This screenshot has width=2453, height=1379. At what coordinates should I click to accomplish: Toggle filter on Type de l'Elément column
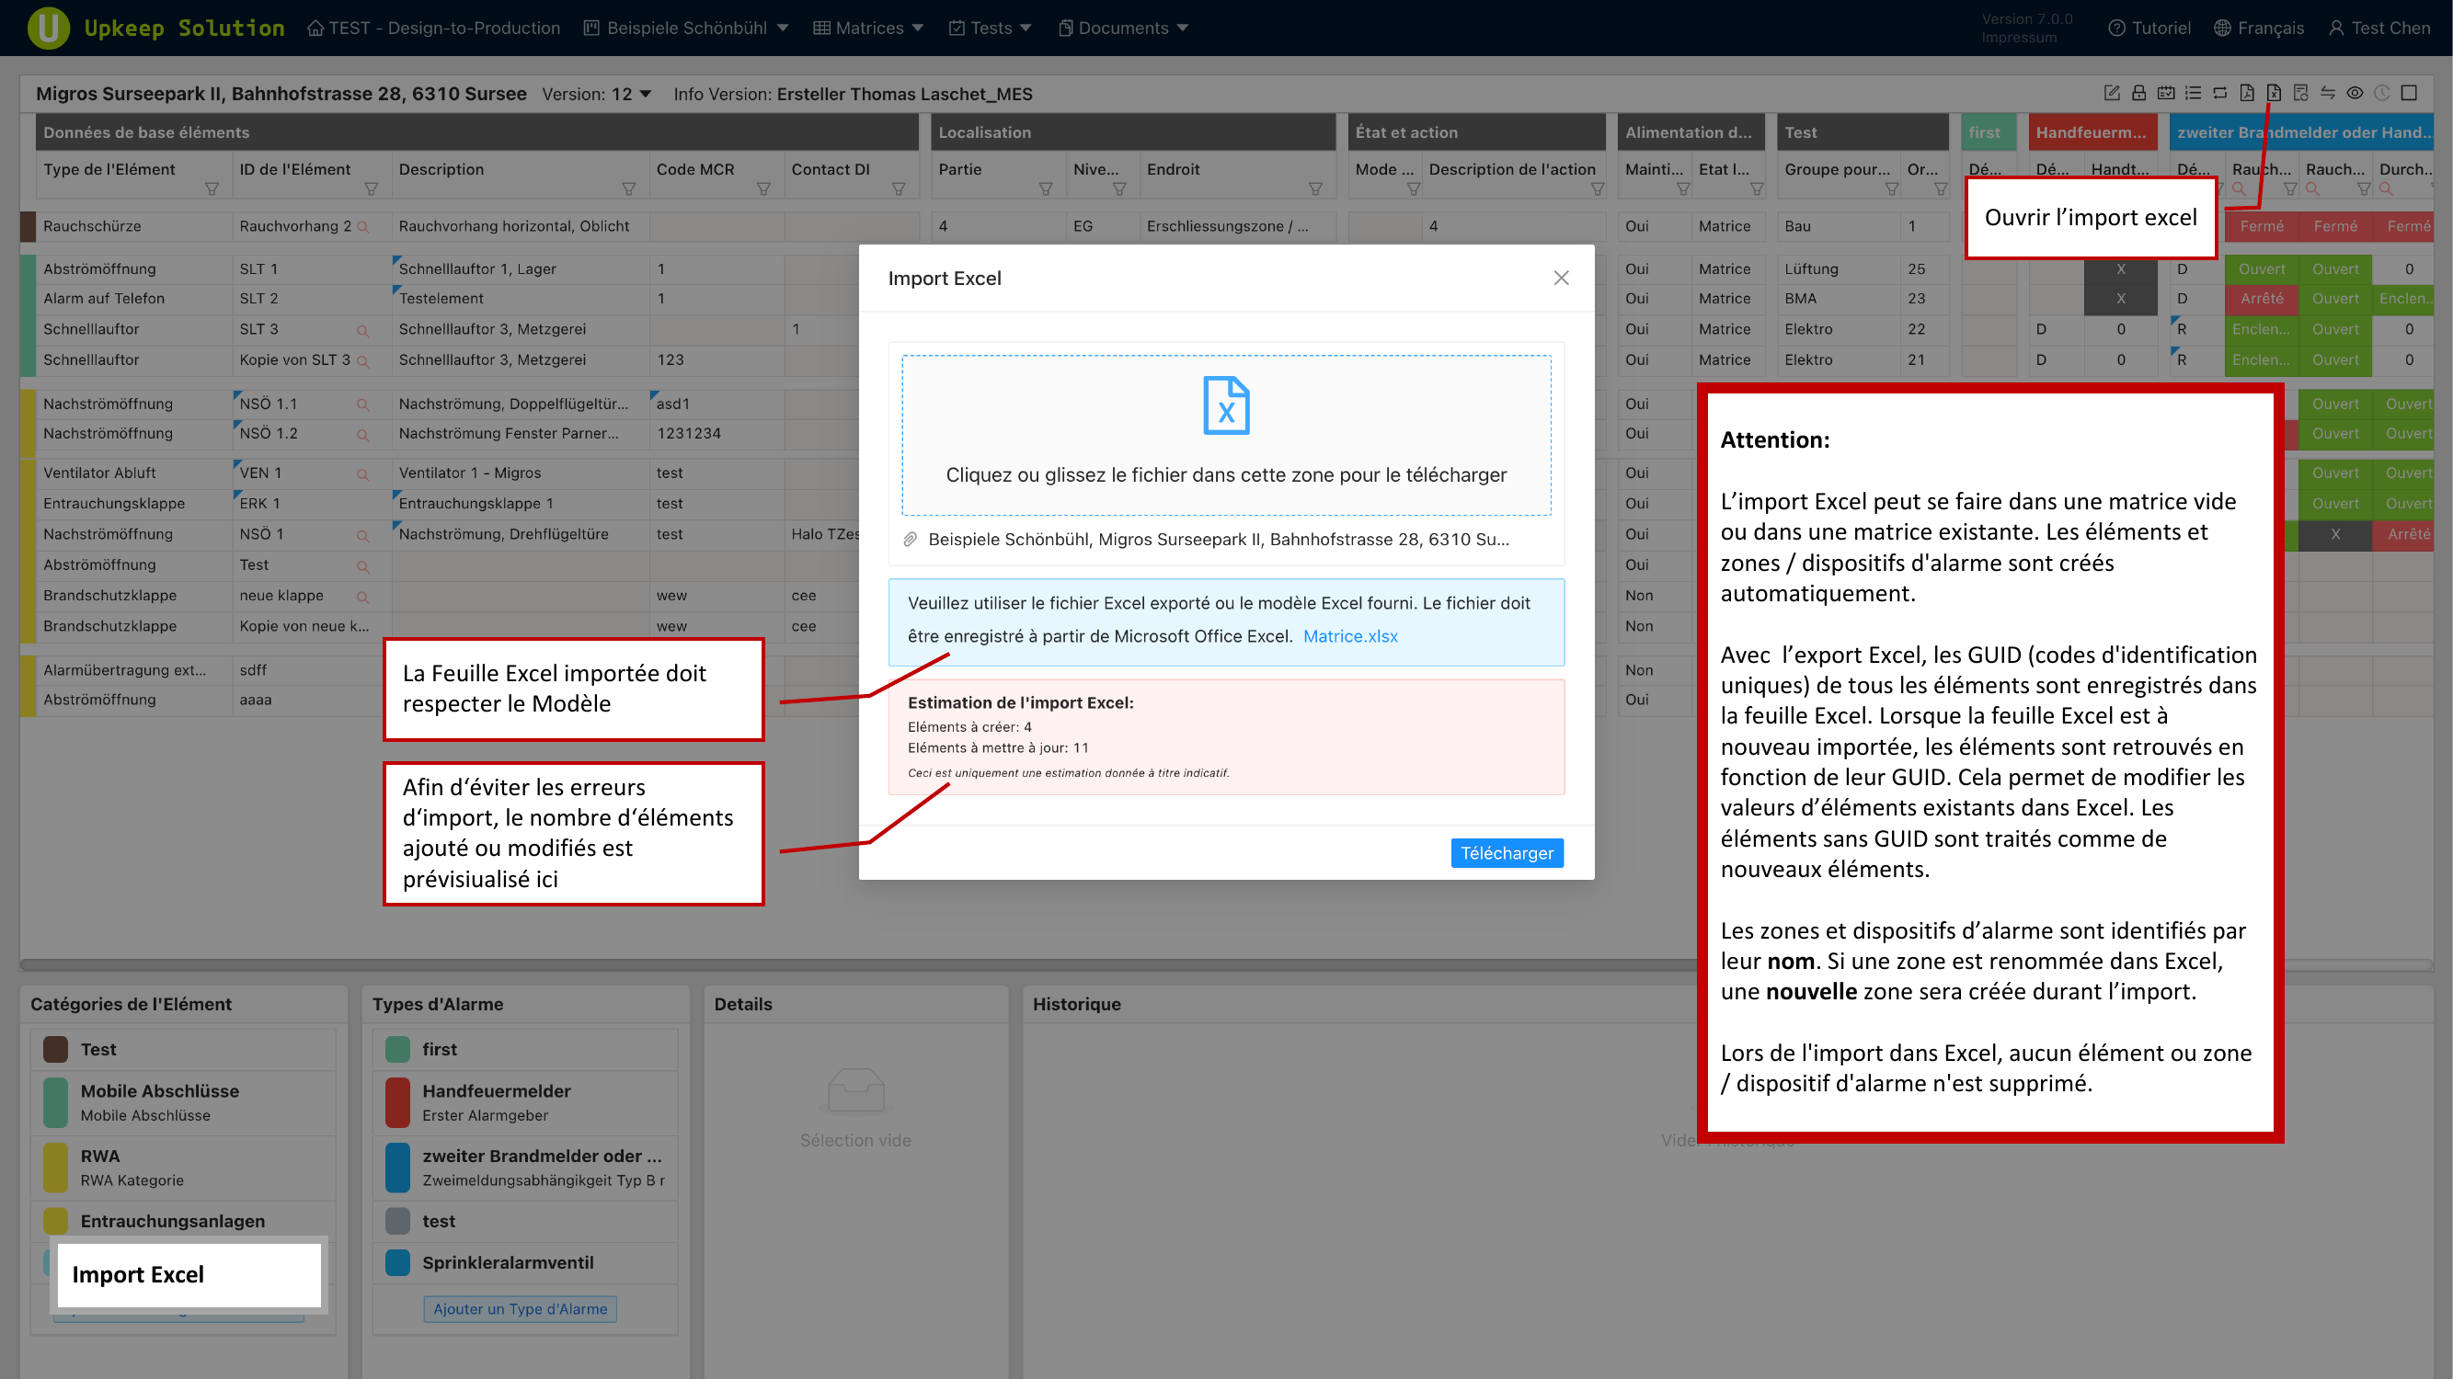tap(212, 189)
